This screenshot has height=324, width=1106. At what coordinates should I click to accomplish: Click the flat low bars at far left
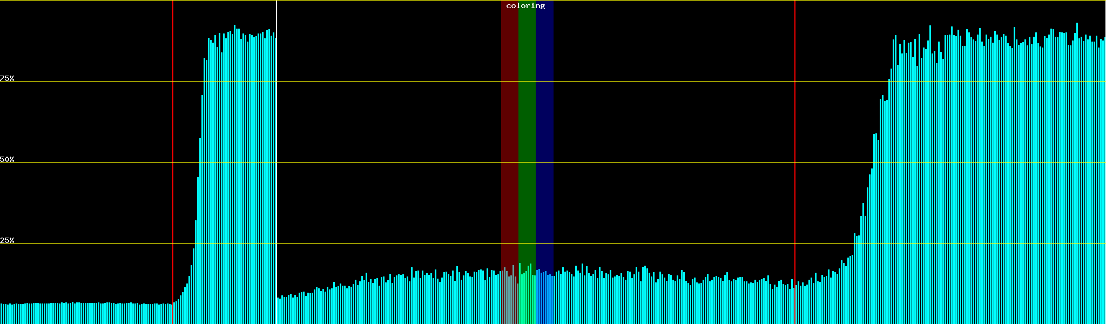(x=81, y=314)
